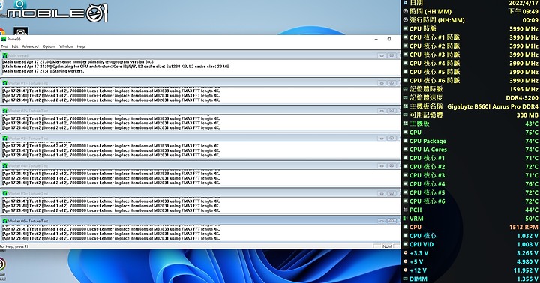540x283 pixels.
Task: Click the +12 V 11.952 V row
Action: pos(471,270)
